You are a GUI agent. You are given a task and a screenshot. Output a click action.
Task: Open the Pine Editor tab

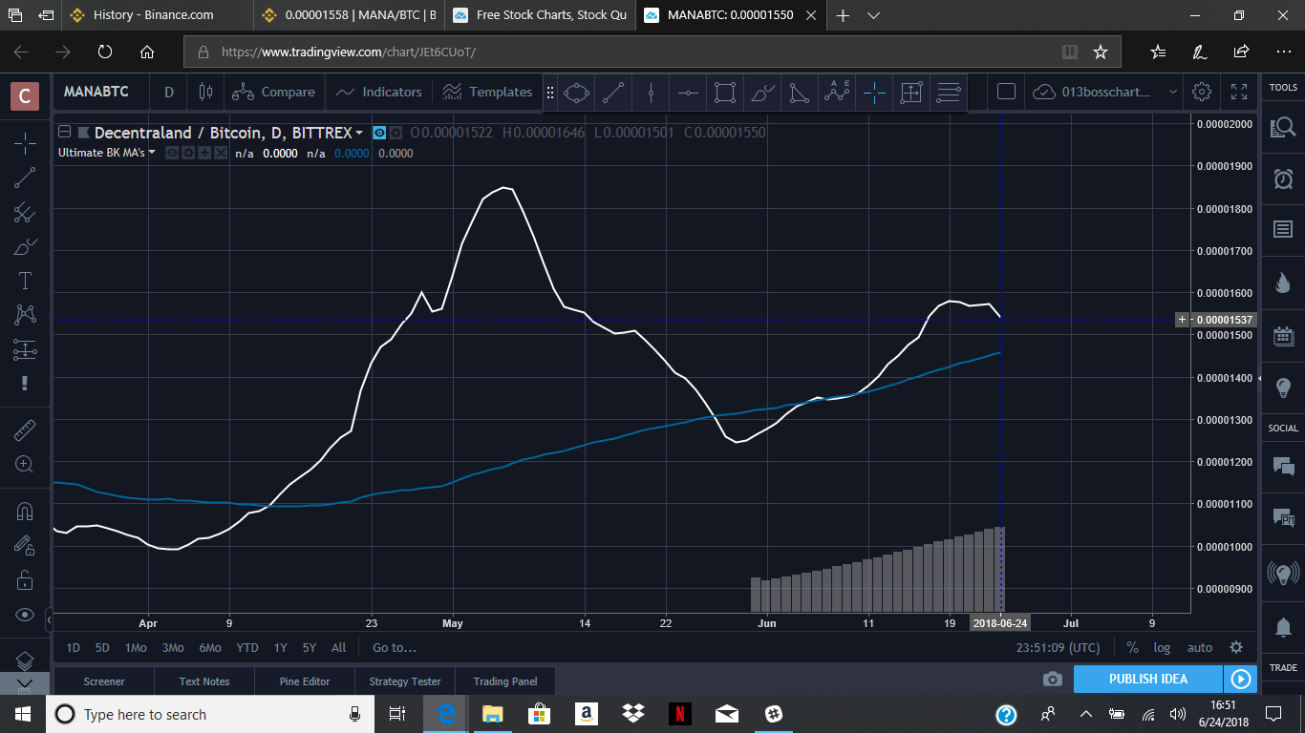(x=305, y=681)
